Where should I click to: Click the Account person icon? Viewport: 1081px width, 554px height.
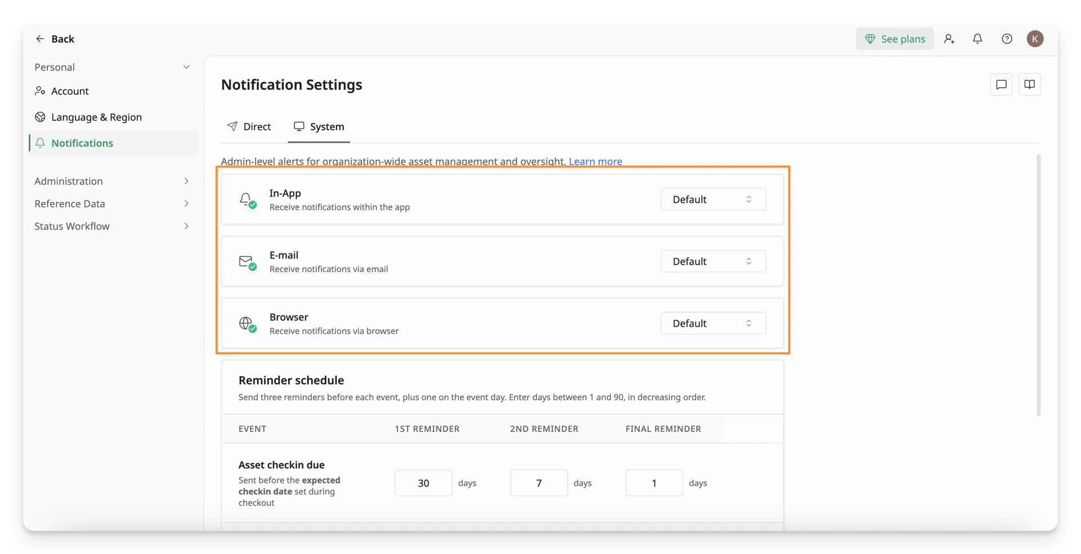click(40, 91)
